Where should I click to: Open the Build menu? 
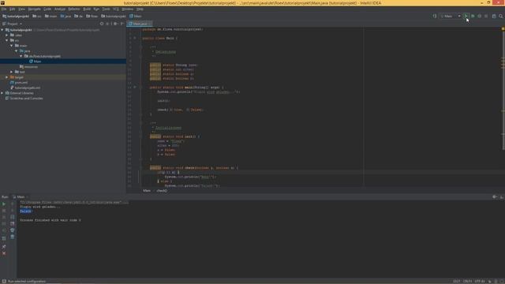[87, 9]
